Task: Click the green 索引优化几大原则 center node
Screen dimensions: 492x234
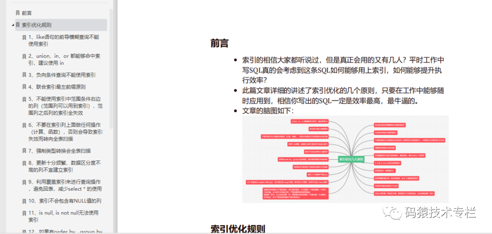Action: (x=351, y=160)
